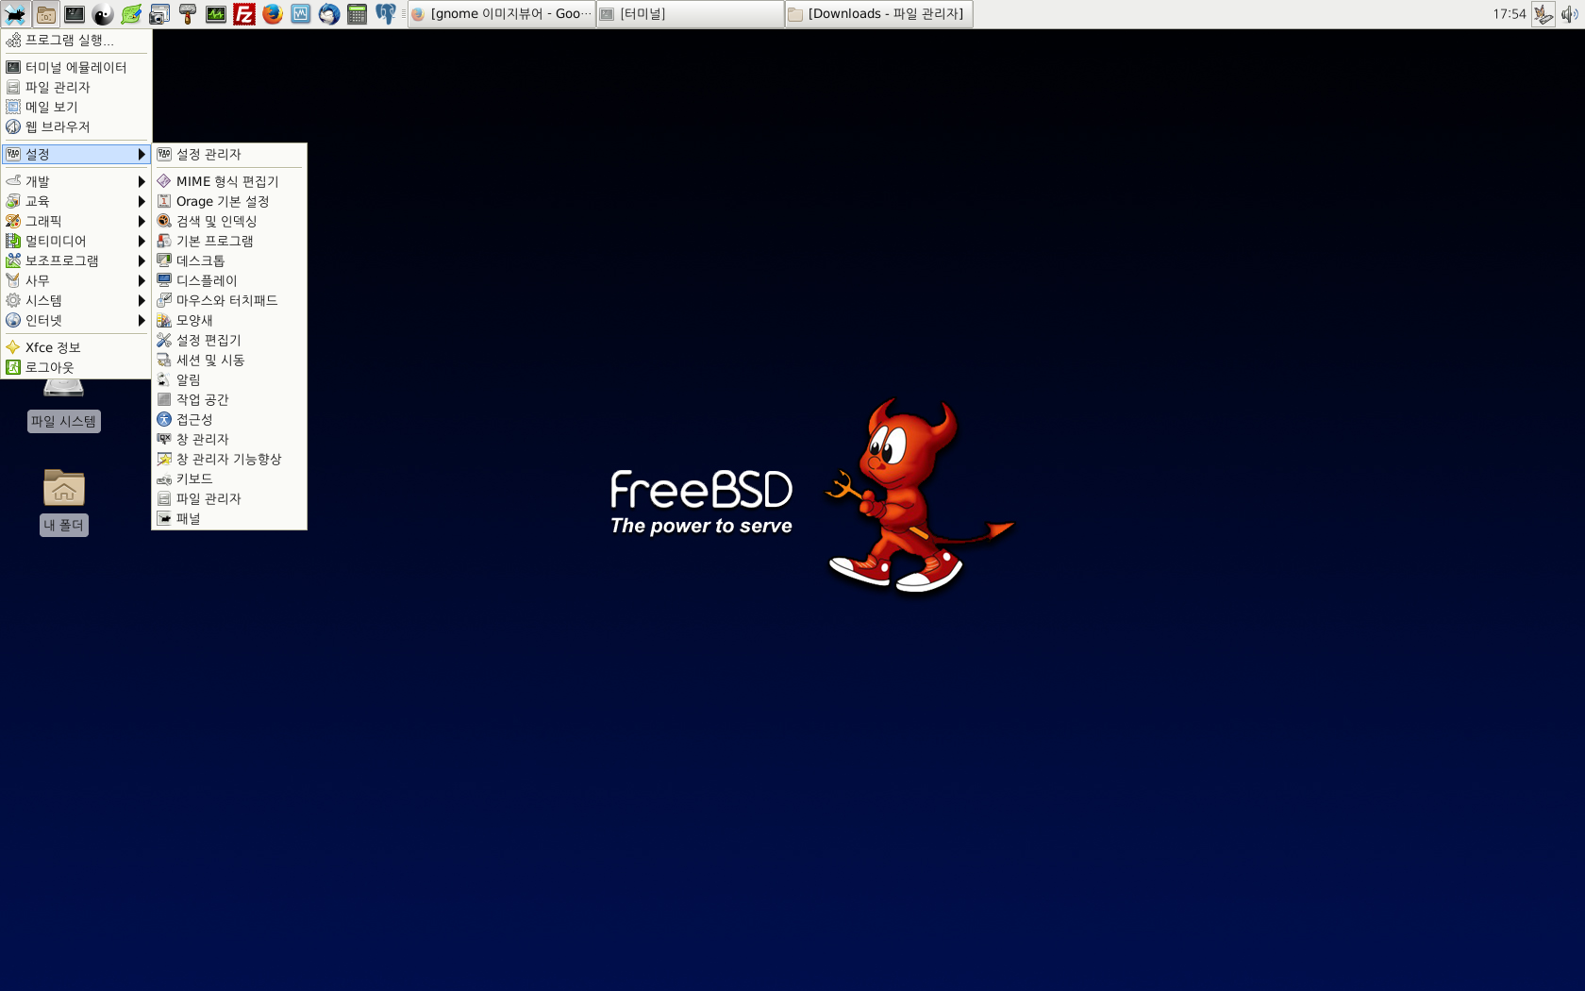The width and height of the screenshot is (1585, 991).
Task: Expand the 인터넷 submenu arrow
Action: [142, 320]
